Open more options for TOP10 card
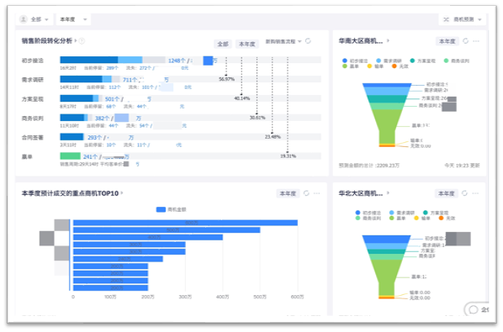 [317, 193]
